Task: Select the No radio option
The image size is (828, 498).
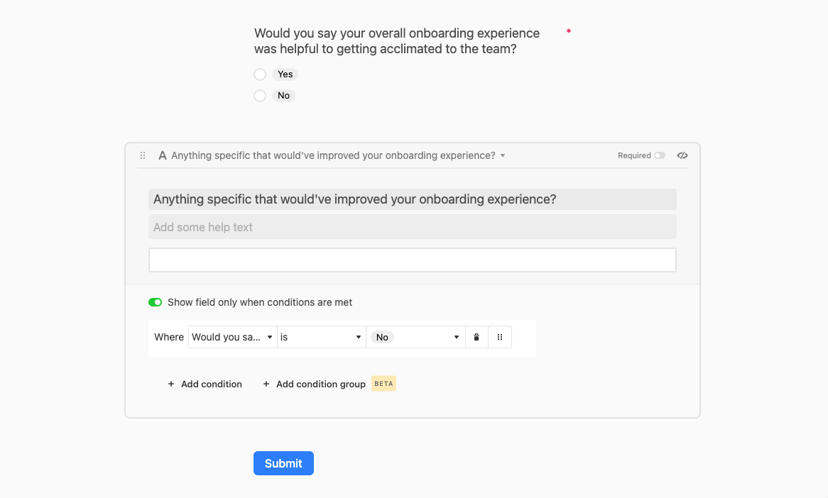Action: click(x=260, y=96)
